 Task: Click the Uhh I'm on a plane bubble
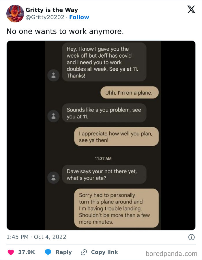(130, 92)
